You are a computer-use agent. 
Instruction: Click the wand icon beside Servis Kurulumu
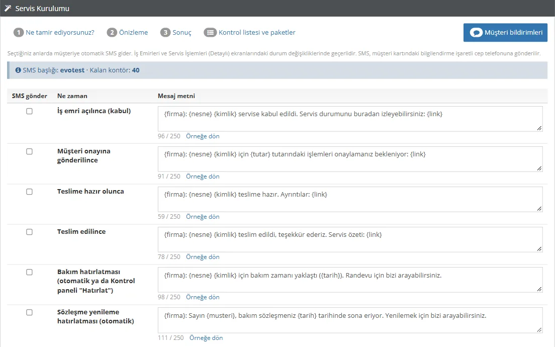tap(8, 8)
